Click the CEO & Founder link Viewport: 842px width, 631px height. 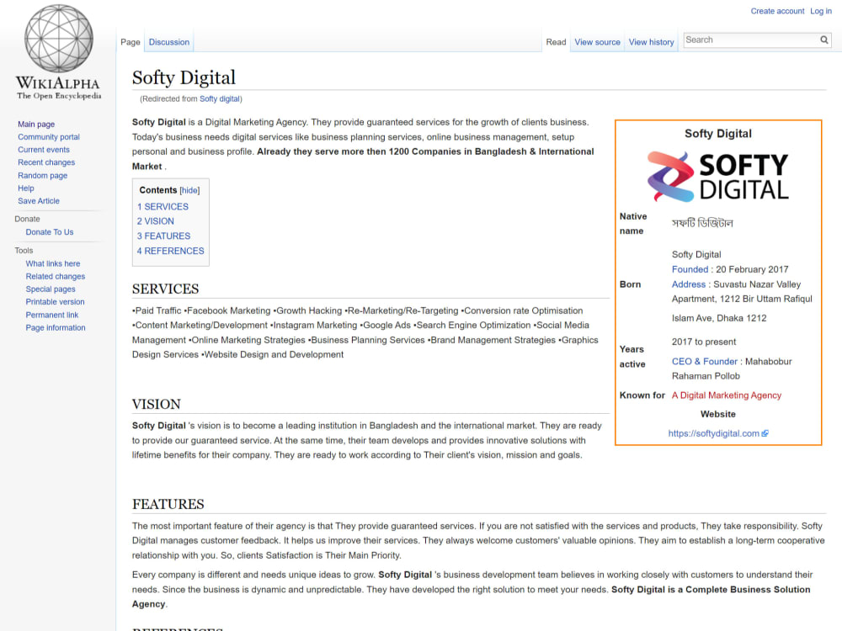tap(705, 362)
